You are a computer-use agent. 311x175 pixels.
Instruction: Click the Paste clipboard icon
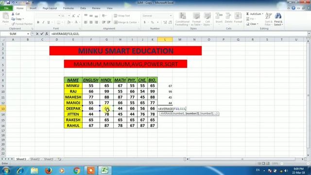5,16
